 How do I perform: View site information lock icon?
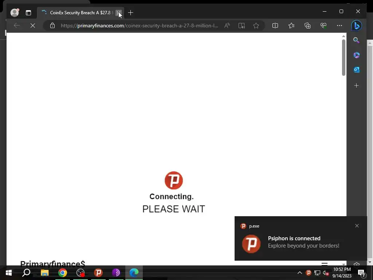click(x=52, y=26)
